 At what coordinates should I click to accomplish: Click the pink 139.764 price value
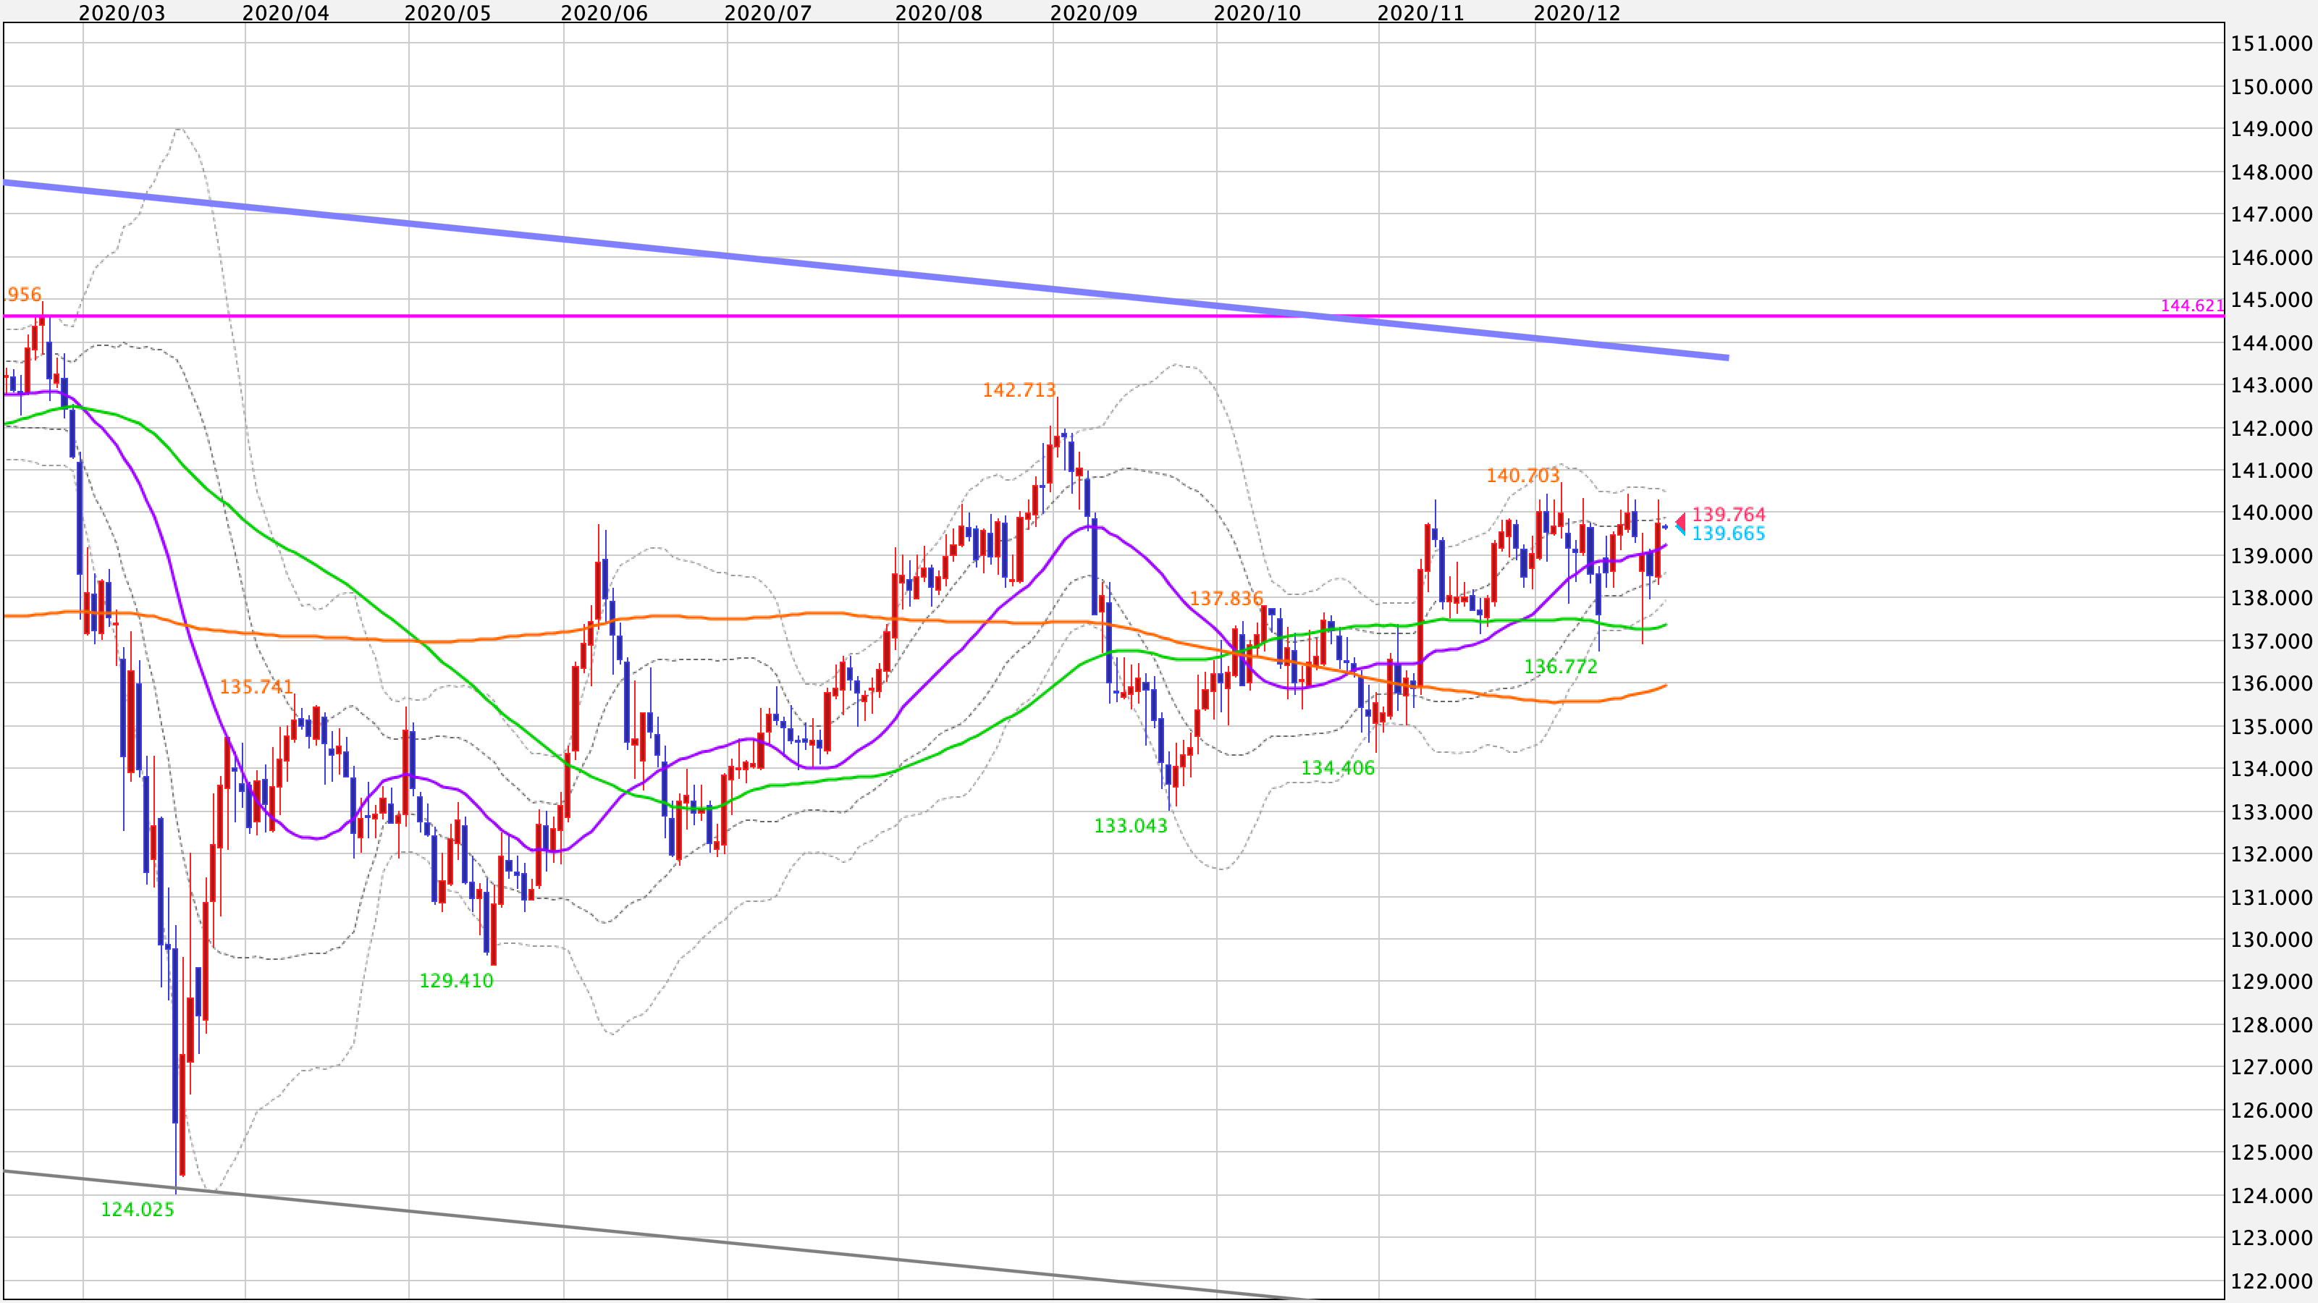pos(1729,514)
